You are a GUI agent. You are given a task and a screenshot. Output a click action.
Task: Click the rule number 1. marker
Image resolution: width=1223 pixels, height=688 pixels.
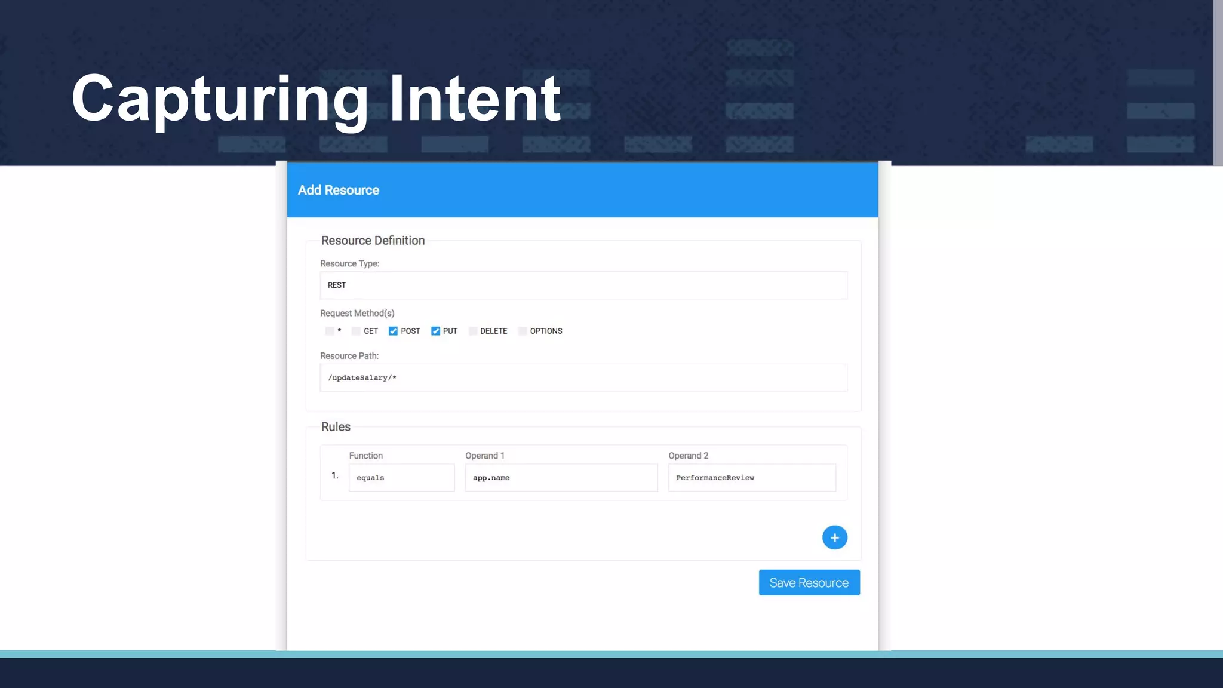[335, 475]
